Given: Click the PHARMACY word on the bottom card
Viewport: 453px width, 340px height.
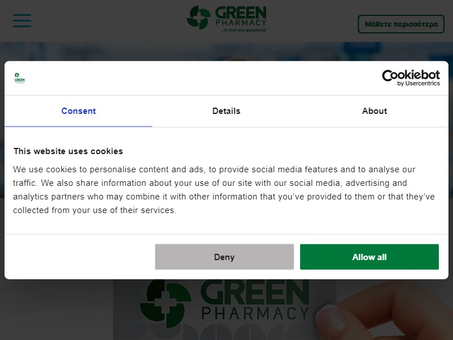Looking at the screenshot, I should pos(255,313).
